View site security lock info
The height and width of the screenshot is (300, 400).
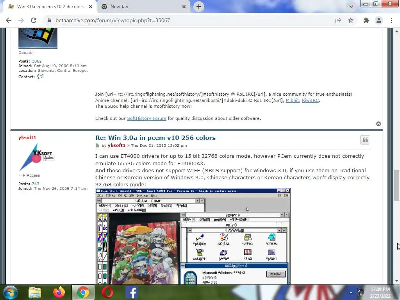point(49,20)
